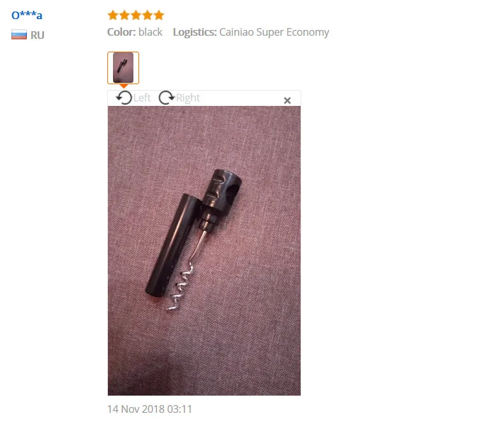
Task: Click the fifth orange rating star
Action: tap(159, 15)
